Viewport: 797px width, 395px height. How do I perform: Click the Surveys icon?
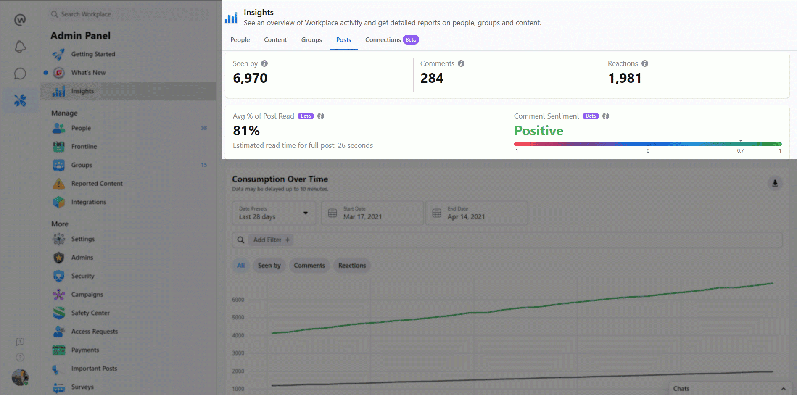pyautogui.click(x=59, y=387)
